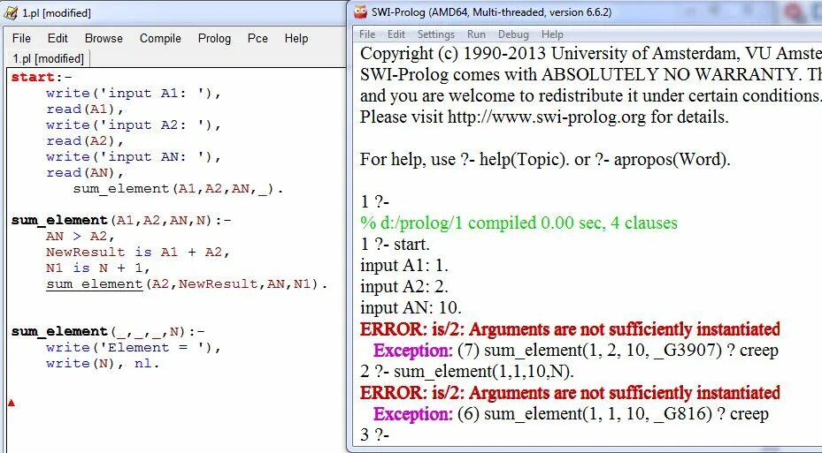
Task: Click the Exception (7) sum_element line
Action: (576, 350)
